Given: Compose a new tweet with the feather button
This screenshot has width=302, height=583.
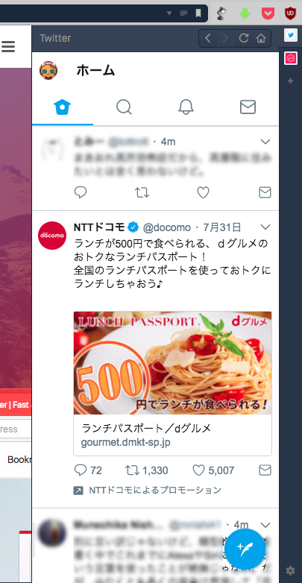Looking at the screenshot, I should tap(245, 549).
